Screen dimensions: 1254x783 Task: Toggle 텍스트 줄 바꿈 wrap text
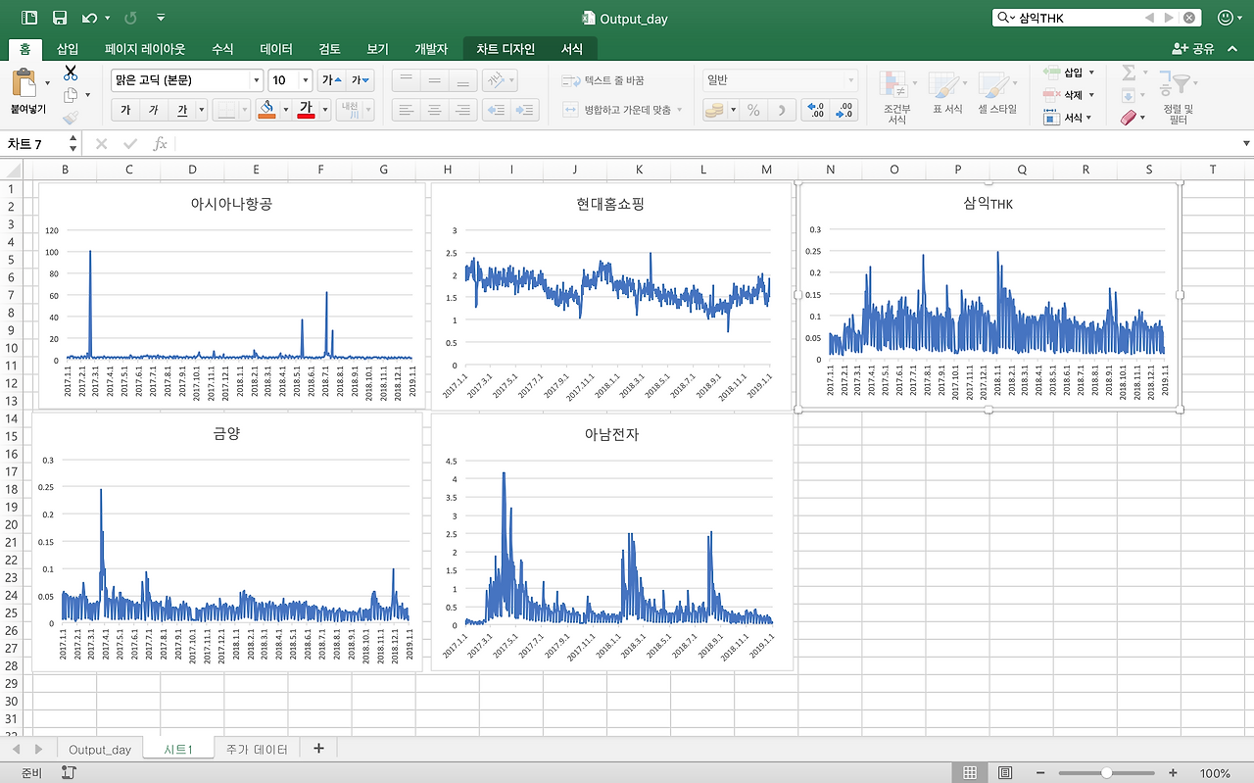[603, 80]
